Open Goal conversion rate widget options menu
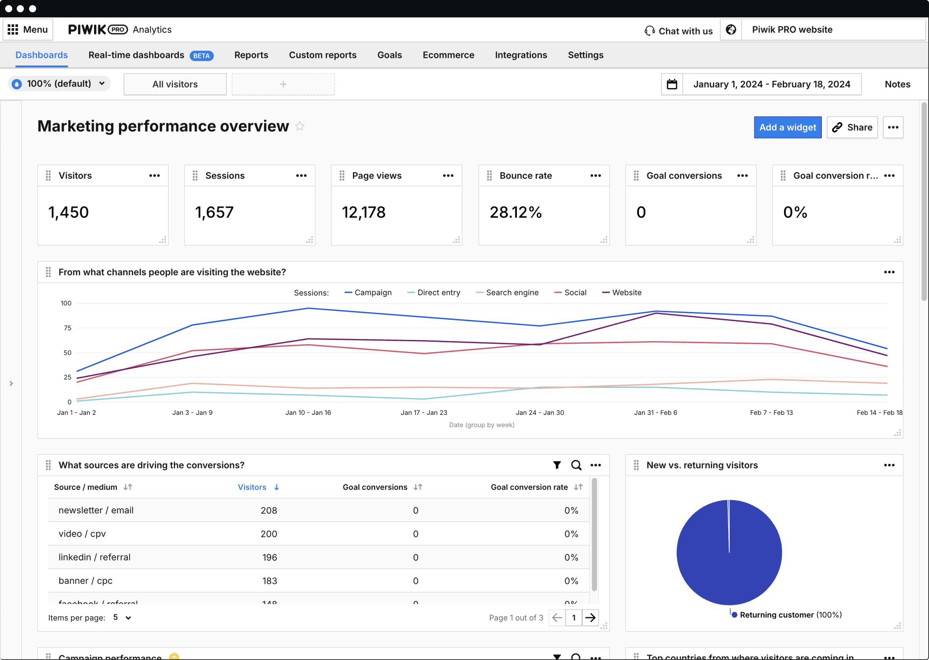 tap(889, 176)
